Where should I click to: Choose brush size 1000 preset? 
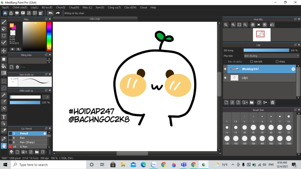click(x=289, y=140)
